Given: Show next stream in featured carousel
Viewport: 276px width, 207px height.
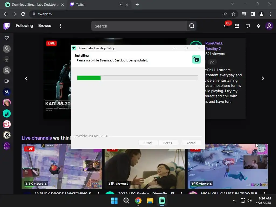Looking at the screenshot, I should tap(263, 78).
